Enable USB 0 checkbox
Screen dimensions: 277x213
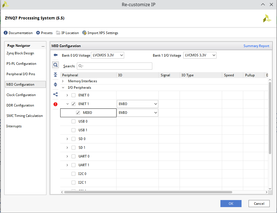(73, 121)
